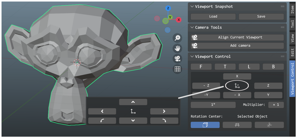Screen dimensions: 297x138
Task: Open the View sidebar tab
Action: (x=293, y=38)
